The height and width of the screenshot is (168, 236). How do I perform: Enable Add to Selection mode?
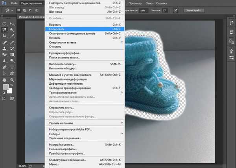(24, 10)
